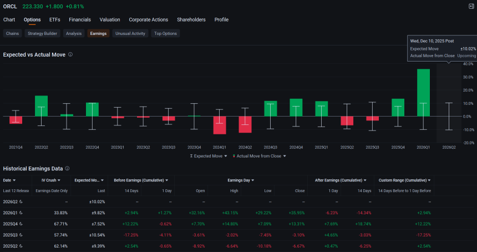Click the collapse panel icon at top right
The height and width of the screenshot is (252, 477).
coord(471,6)
